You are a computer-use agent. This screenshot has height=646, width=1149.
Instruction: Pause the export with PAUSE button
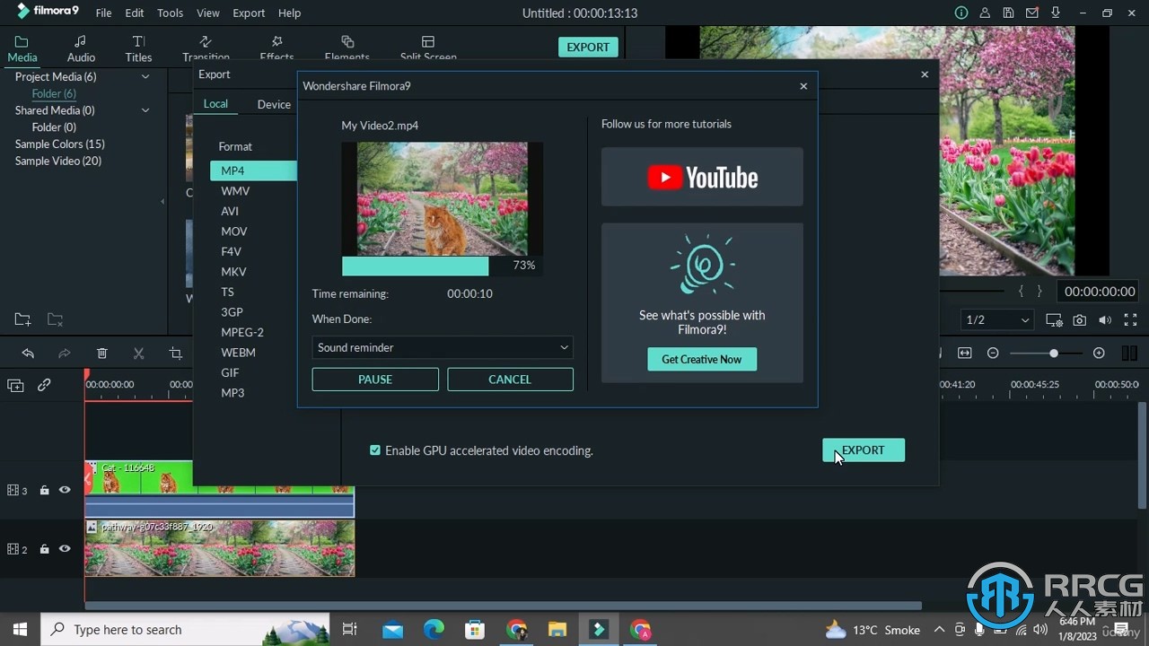click(x=375, y=380)
